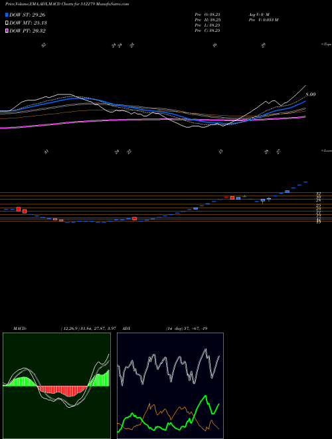Click the MACD (12,26,9) parameter values
This screenshot has height=439, width=332.
(88, 329)
